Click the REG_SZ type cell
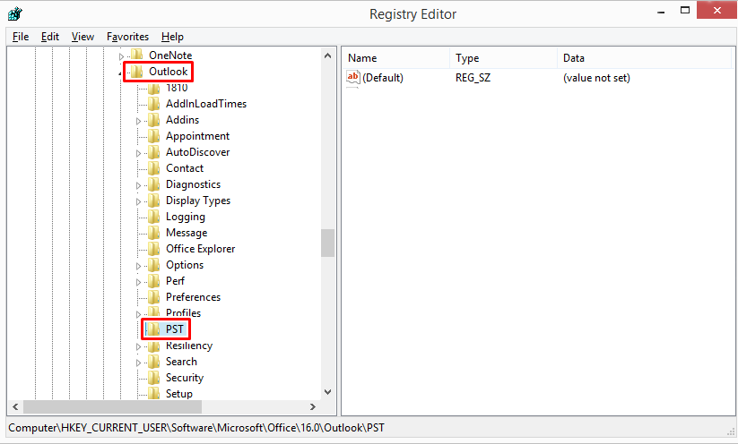The image size is (738, 444). click(473, 78)
